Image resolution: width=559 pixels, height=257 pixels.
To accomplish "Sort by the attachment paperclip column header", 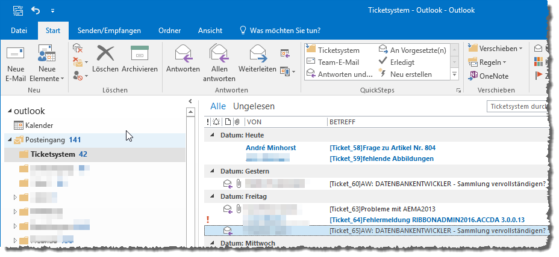I will tap(237, 122).
